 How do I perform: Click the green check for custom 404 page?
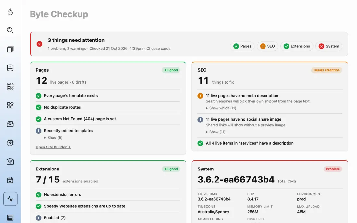point(39,119)
